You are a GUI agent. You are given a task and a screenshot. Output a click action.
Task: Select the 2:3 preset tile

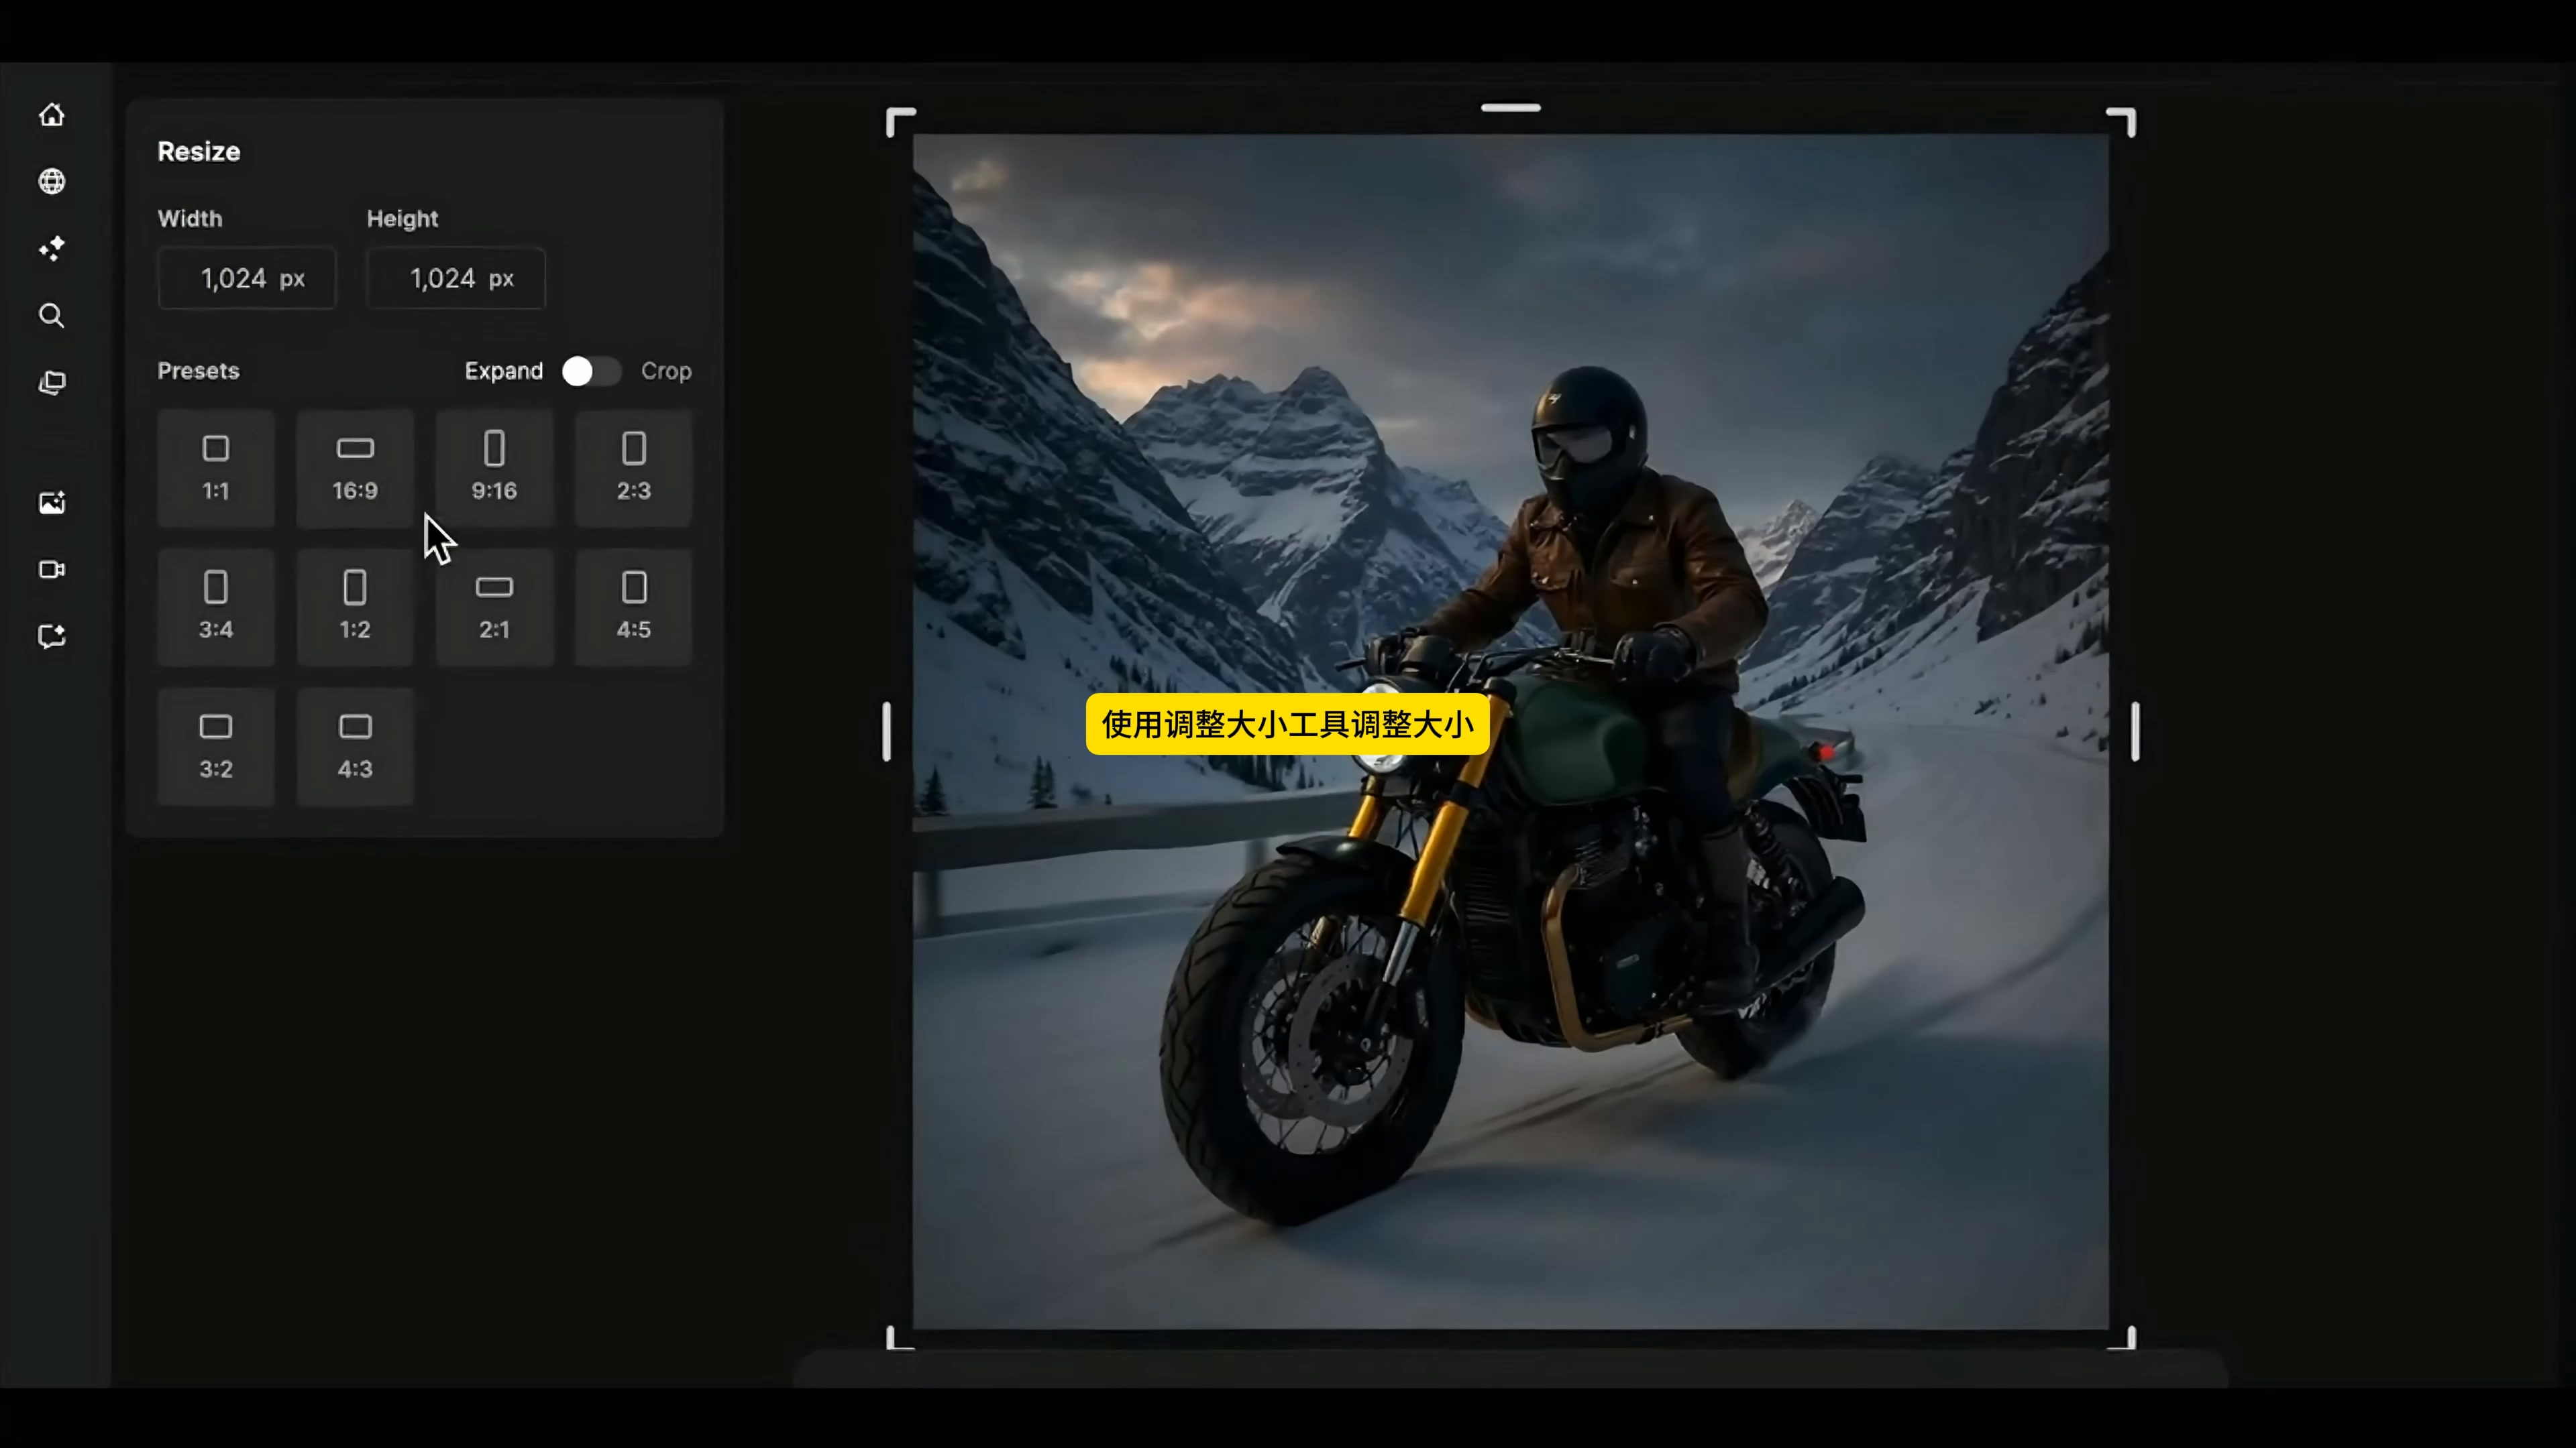click(x=633, y=468)
